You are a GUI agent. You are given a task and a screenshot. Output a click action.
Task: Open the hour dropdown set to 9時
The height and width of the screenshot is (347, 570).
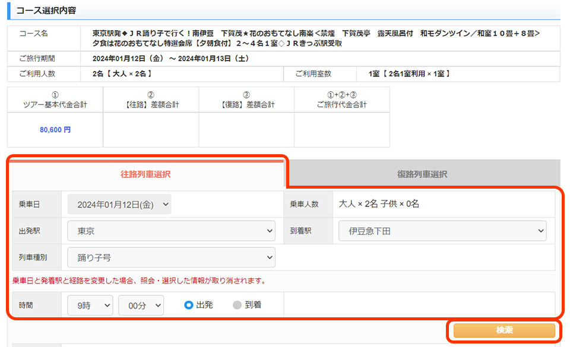90,305
